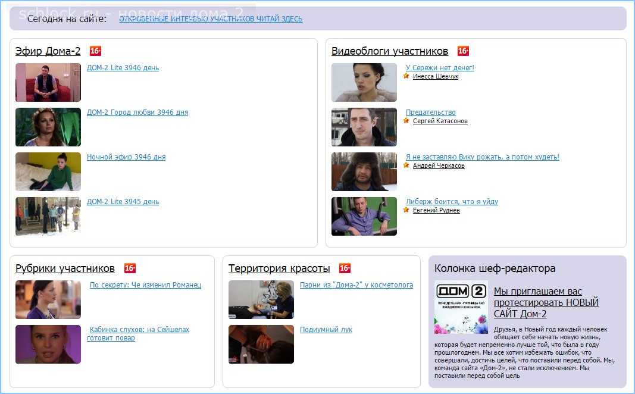The width and height of the screenshot is (635, 394).
Task: Open the 'ОТКРОВЕННЫЕ ИНТЕРВЬЮ УЧАСТНИКОВ ЧИТАЙ ЗДЕСЬ' link
Action: click(x=211, y=18)
